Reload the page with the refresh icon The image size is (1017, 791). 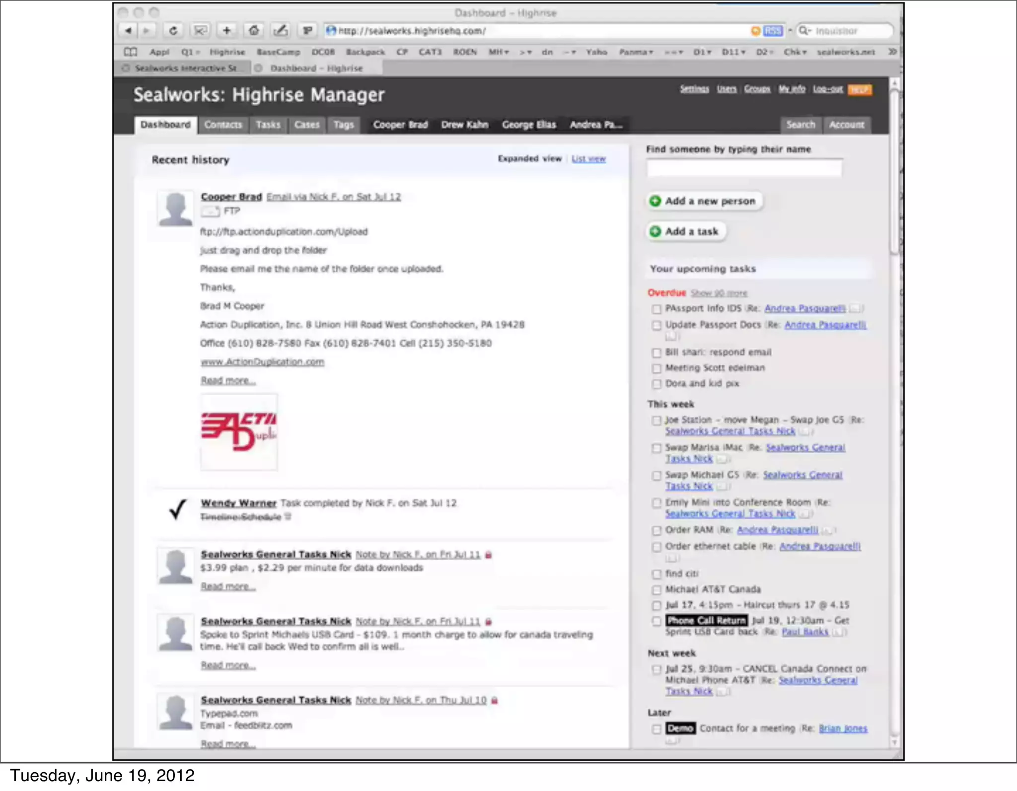point(173,31)
